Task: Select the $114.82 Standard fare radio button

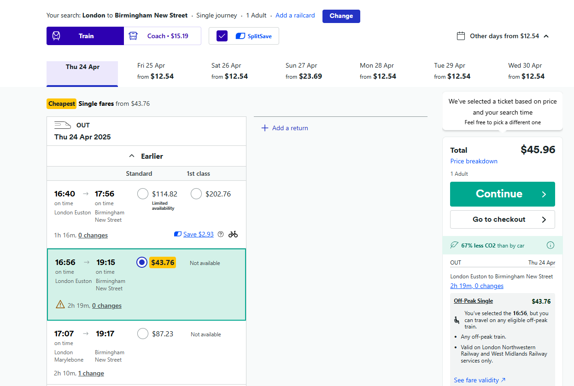Action: point(143,194)
